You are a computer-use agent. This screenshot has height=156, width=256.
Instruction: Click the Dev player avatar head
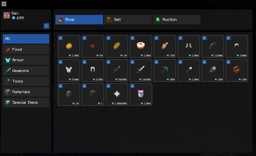click(7, 15)
